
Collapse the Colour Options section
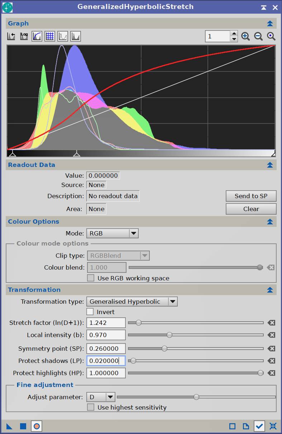pyautogui.click(x=270, y=221)
